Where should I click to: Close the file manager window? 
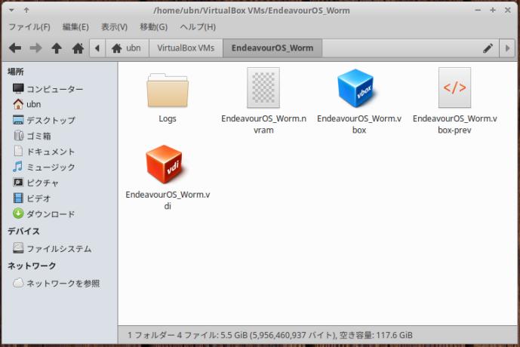pyautogui.click(x=508, y=11)
